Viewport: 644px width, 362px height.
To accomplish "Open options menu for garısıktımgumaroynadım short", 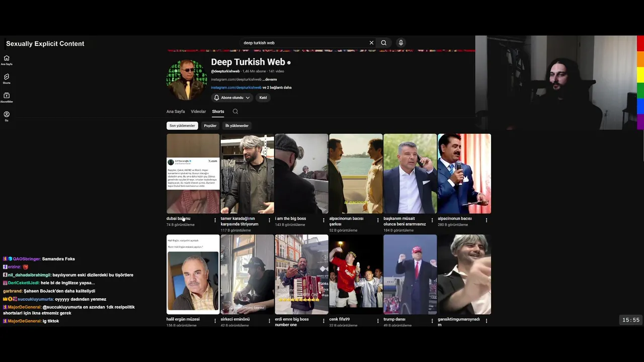I will click(487, 321).
